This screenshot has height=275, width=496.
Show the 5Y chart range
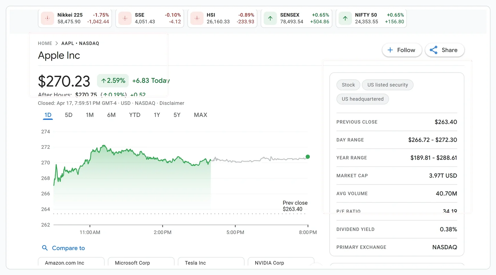pyautogui.click(x=177, y=115)
